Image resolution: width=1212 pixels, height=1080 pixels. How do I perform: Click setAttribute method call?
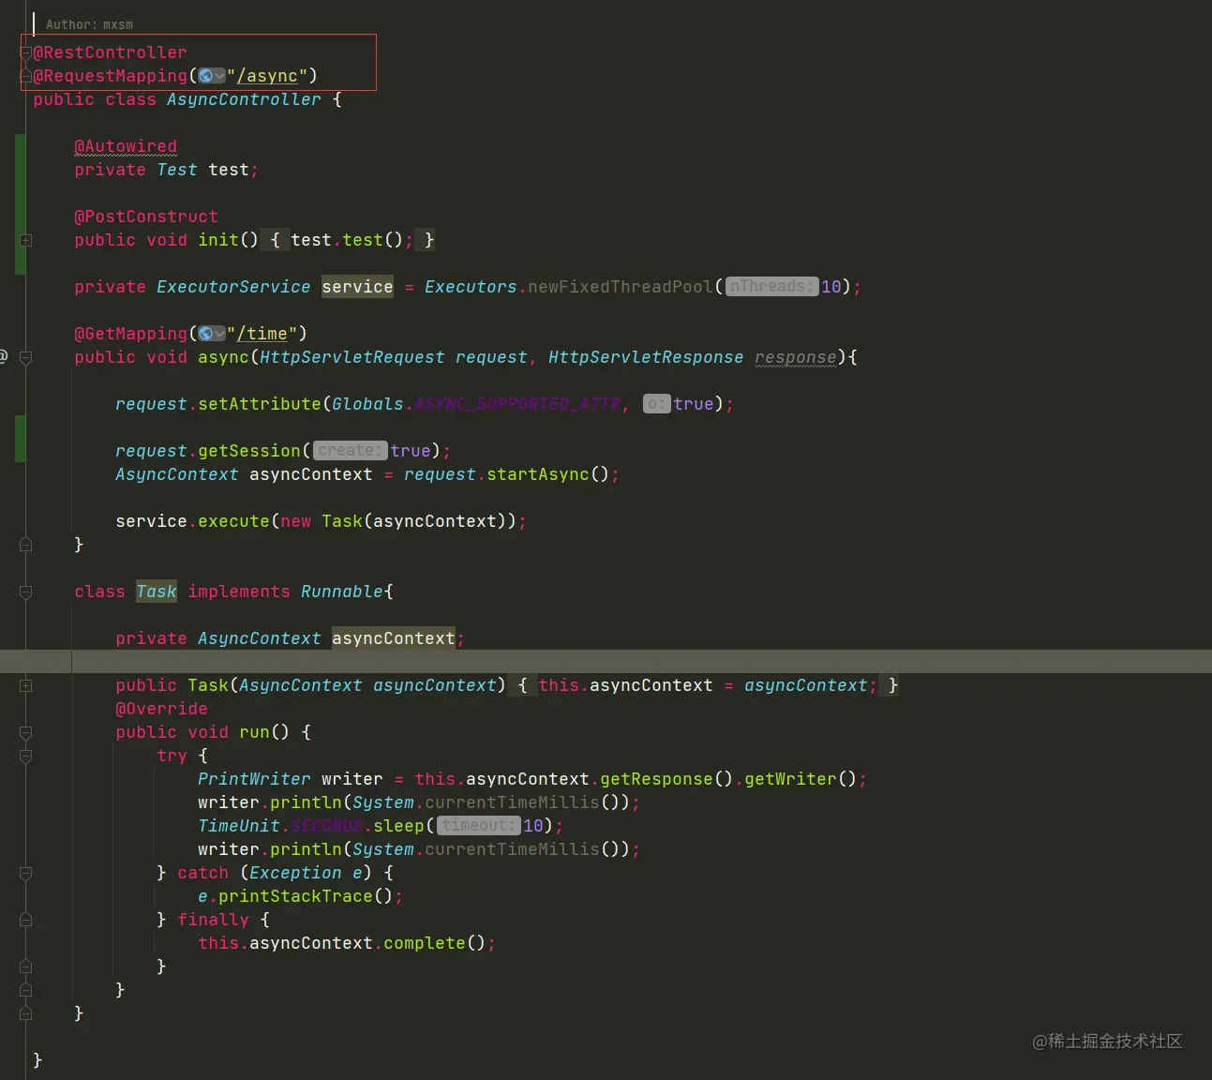tap(260, 404)
